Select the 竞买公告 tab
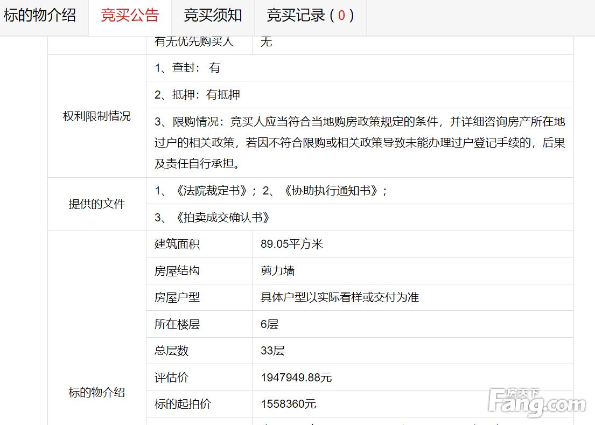Screen dimensions: 595x425 click(130, 16)
